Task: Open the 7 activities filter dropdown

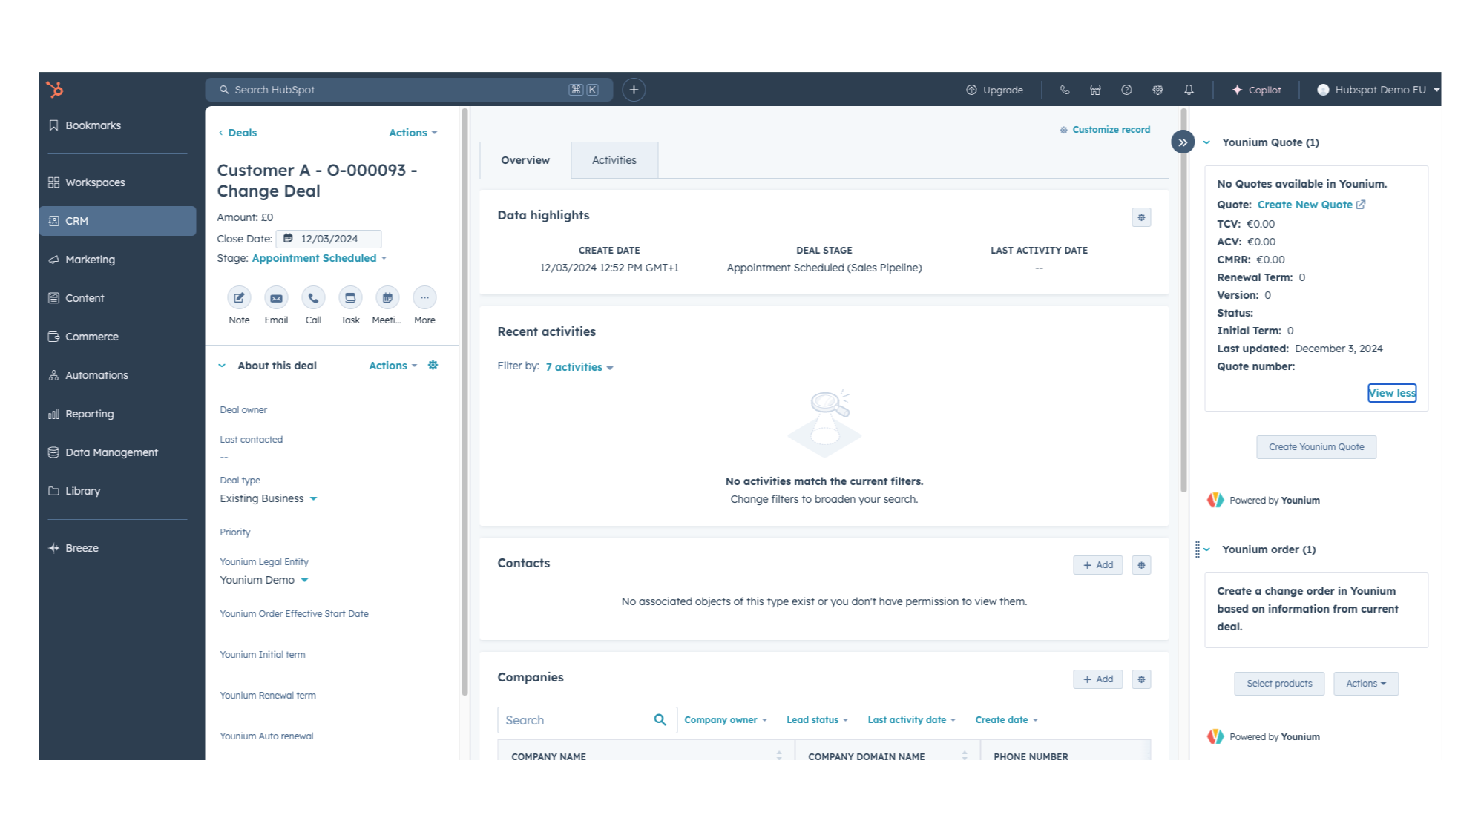Action: tap(579, 367)
